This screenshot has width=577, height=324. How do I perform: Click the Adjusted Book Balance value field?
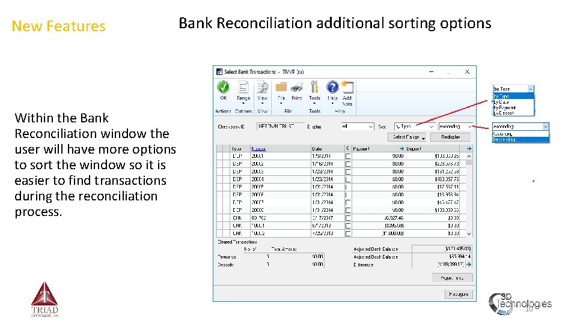point(442,257)
